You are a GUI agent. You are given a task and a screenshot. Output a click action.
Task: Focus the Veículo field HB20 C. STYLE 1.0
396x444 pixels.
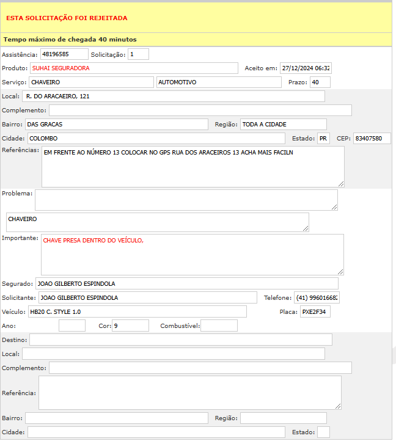pos(137,311)
